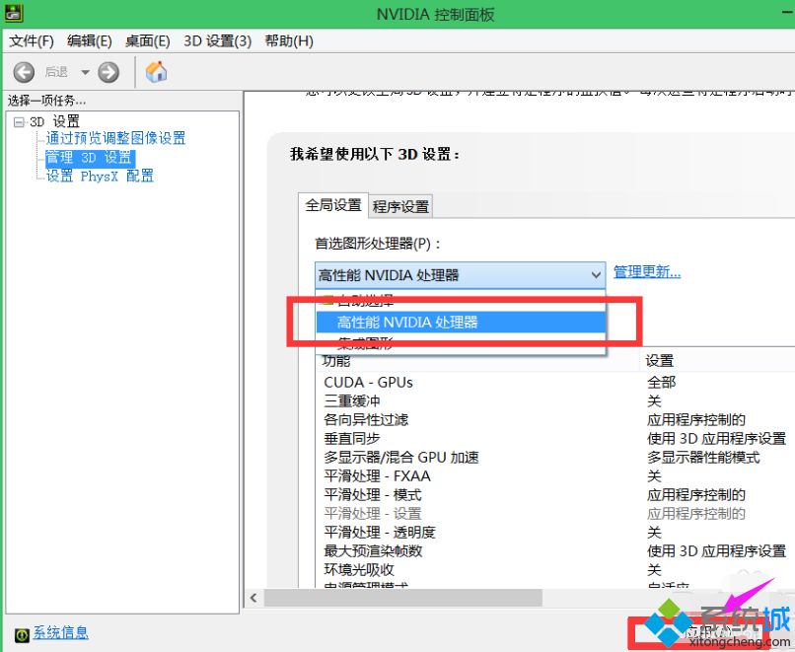The height and width of the screenshot is (652, 795).
Task: Open the 编辑(E) menu
Action: tap(89, 40)
